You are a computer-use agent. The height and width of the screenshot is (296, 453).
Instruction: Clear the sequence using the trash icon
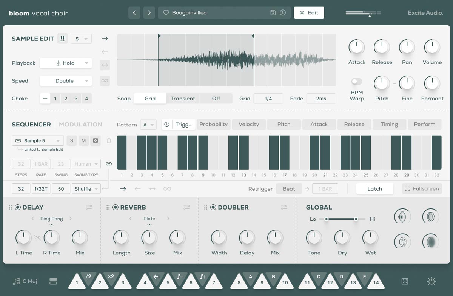[109, 140]
